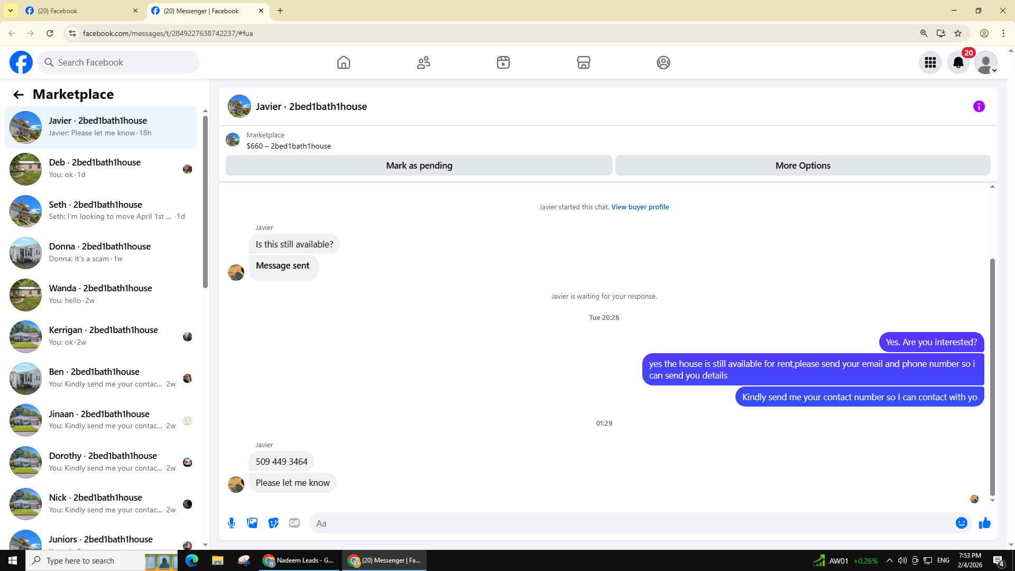The width and height of the screenshot is (1015, 571).
Task: Go back with the Marketplace back arrow
Action: pyautogui.click(x=19, y=95)
